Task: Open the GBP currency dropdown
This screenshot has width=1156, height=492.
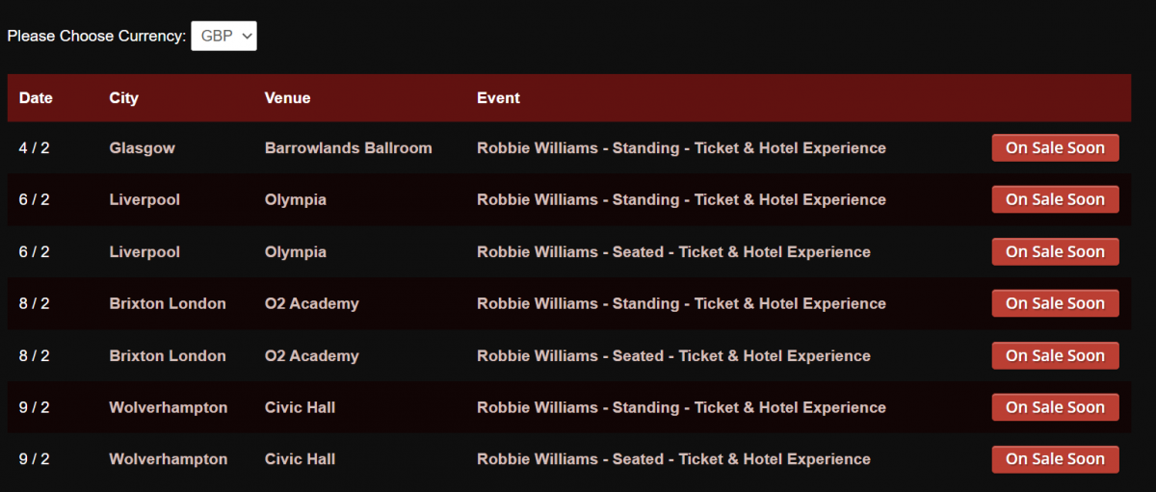Action: [223, 36]
